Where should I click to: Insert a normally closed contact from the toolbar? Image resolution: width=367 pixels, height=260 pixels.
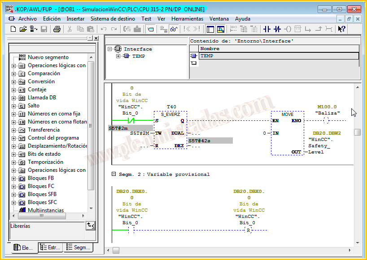pos(277,29)
